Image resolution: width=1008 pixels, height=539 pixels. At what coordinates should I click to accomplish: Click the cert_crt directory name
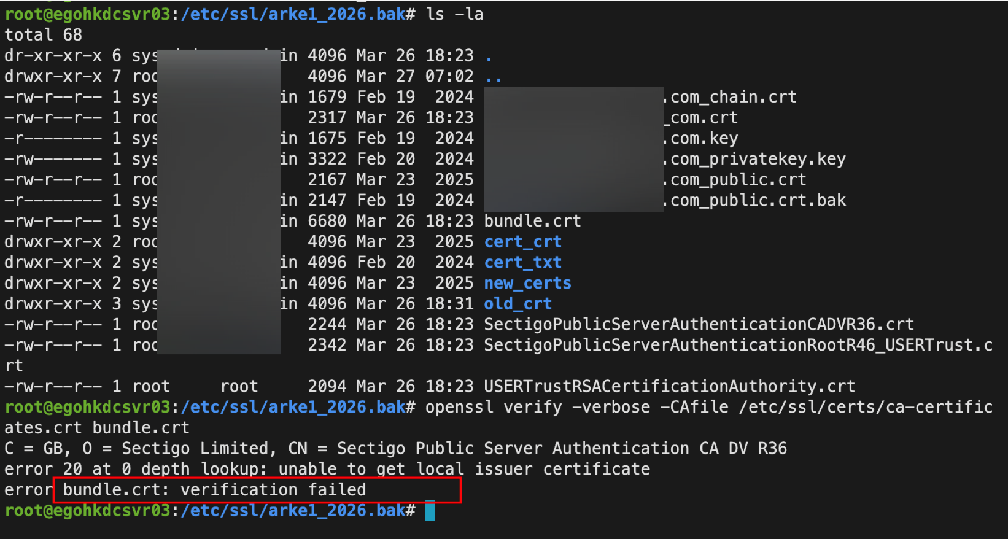[522, 242]
